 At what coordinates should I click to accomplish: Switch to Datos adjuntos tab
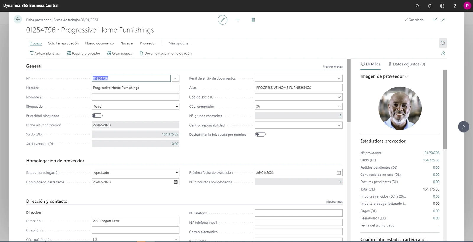(406, 64)
